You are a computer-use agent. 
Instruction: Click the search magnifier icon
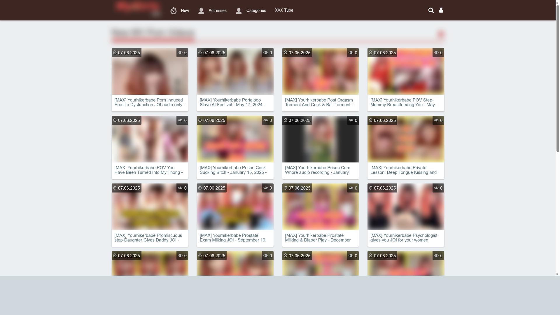pos(431,10)
